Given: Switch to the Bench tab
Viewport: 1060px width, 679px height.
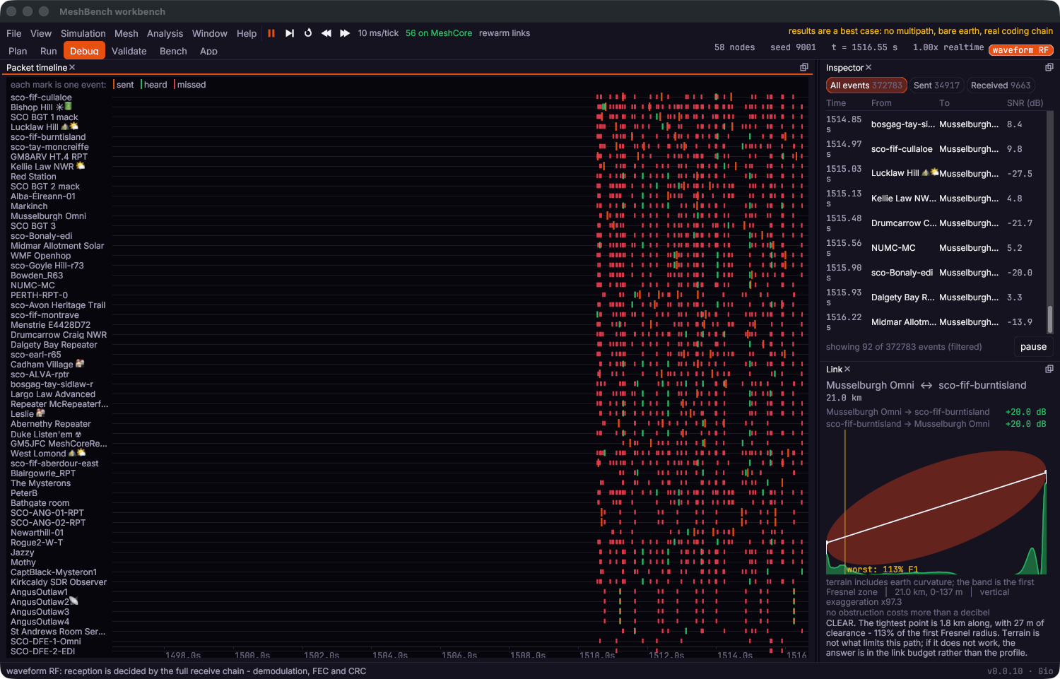Looking at the screenshot, I should tap(173, 51).
